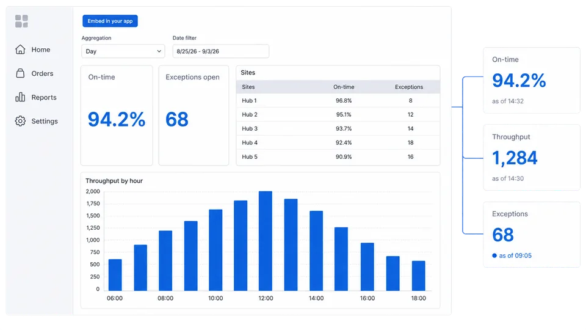The image size is (586, 330).
Task: Select the Hub 3 row
Action: pyautogui.click(x=338, y=129)
